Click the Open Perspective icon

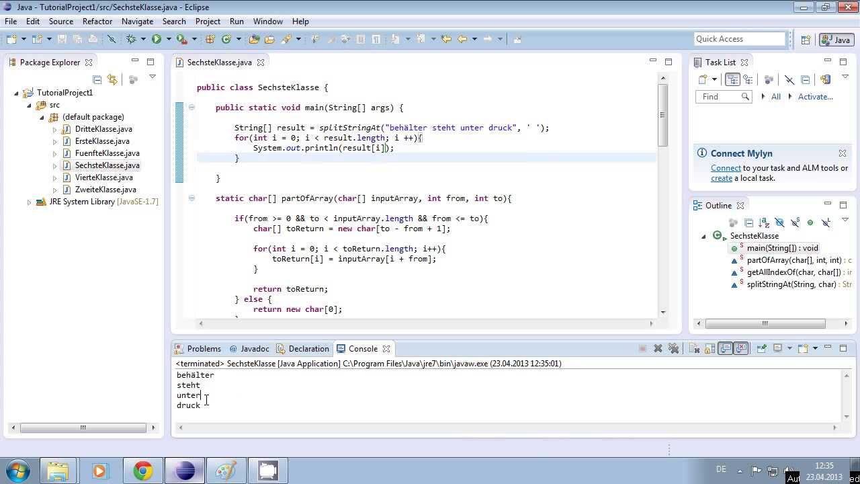tap(806, 40)
